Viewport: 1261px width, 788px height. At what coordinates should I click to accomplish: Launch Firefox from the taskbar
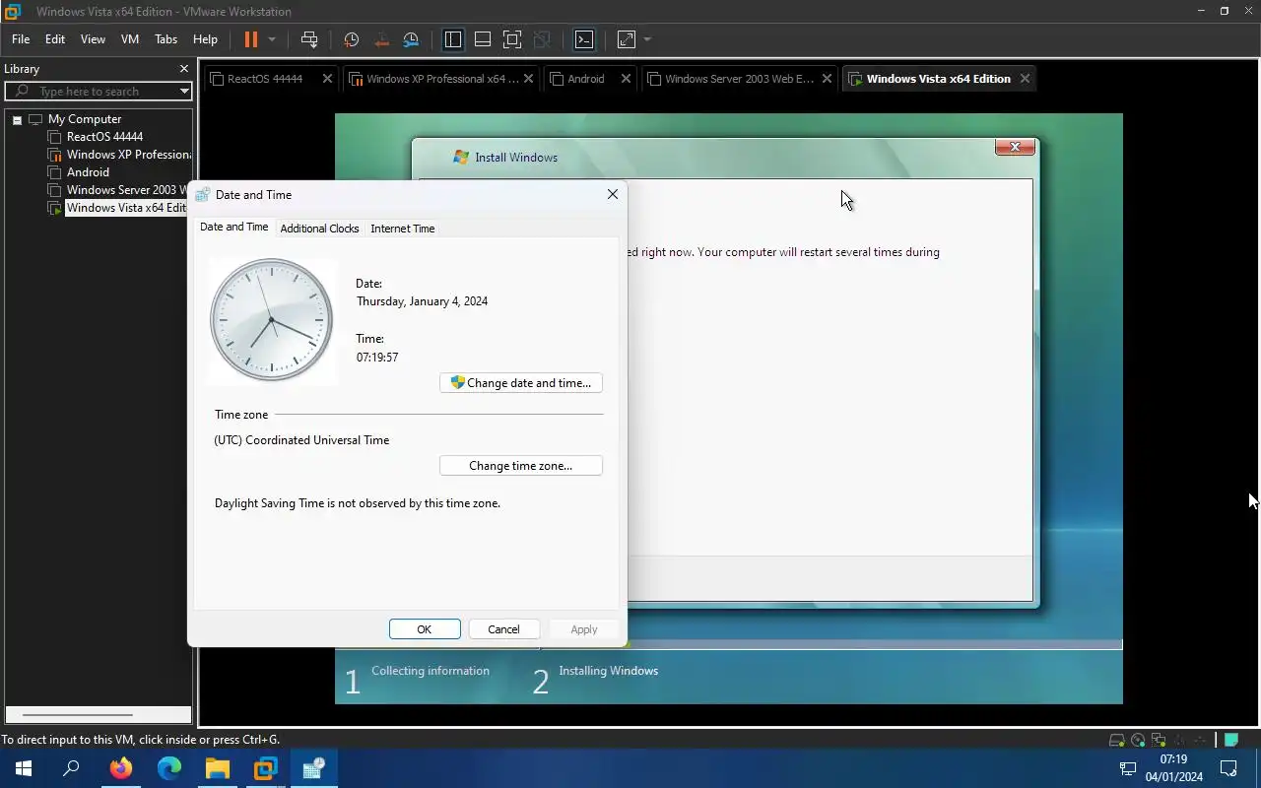(x=121, y=768)
